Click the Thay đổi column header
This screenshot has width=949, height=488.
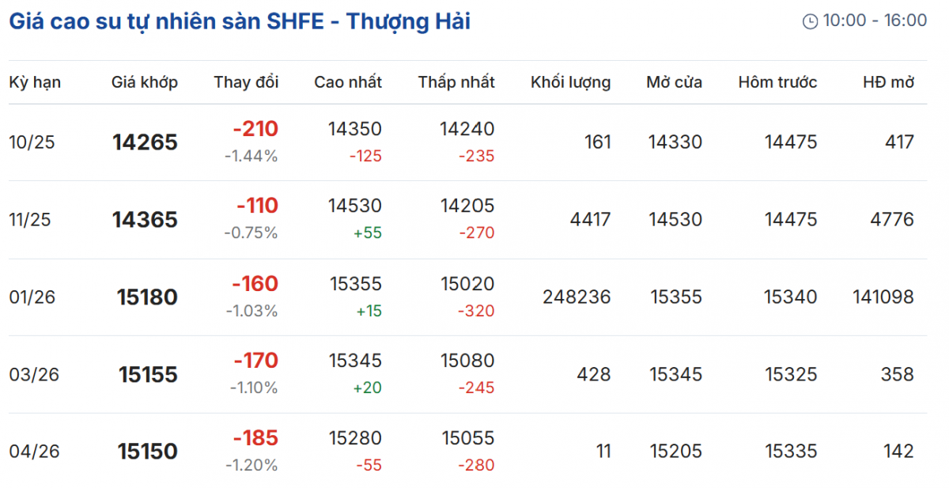(246, 82)
